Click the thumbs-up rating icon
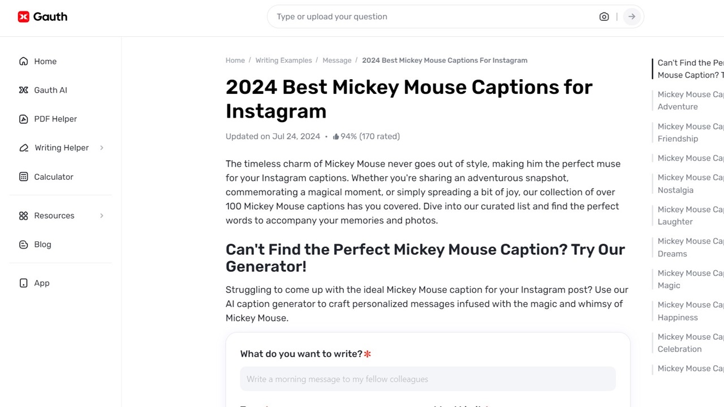Image resolution: width=724 pixels, height=407 pixels. point(336,136)
